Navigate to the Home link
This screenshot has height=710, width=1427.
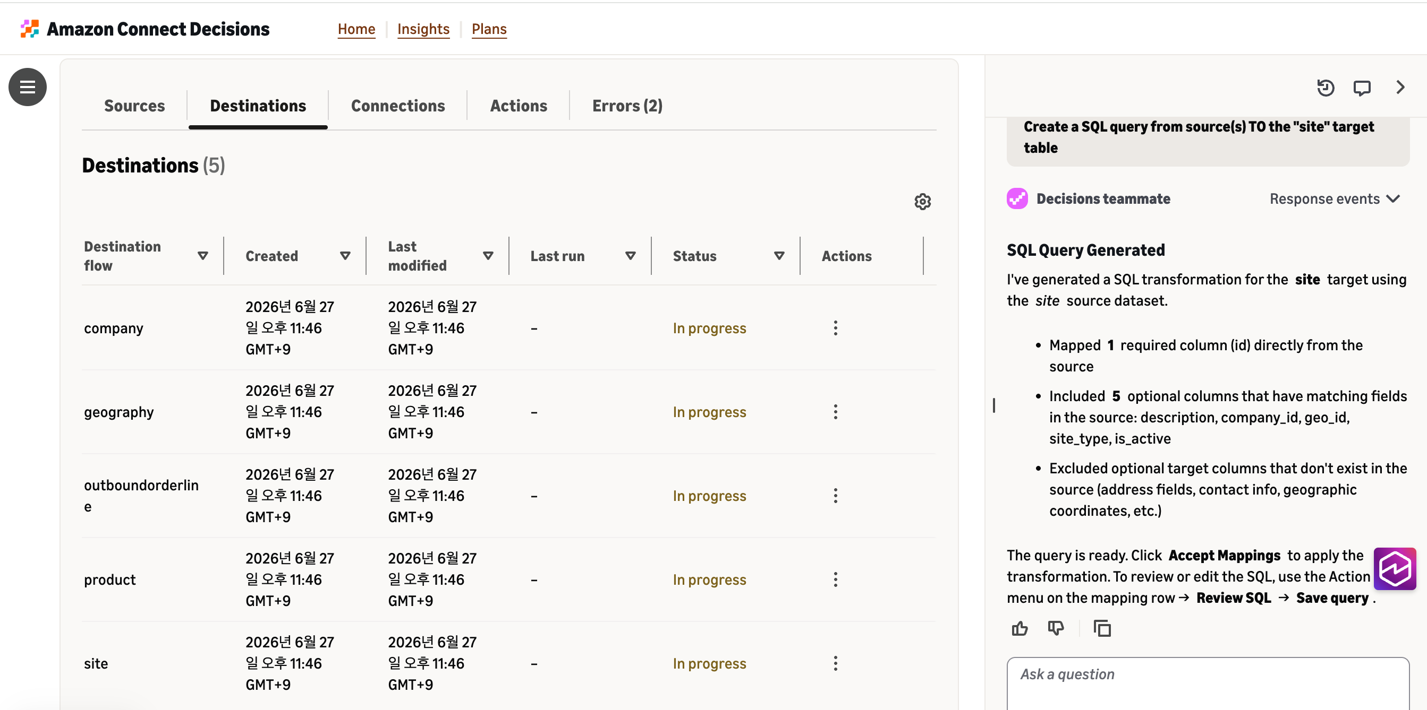(x=357, y=29)
